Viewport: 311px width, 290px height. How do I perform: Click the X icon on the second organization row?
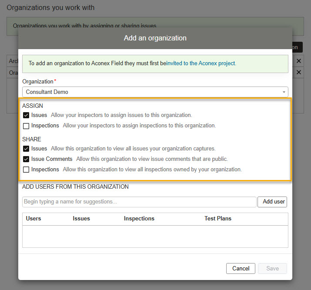(x=298, y=73)
